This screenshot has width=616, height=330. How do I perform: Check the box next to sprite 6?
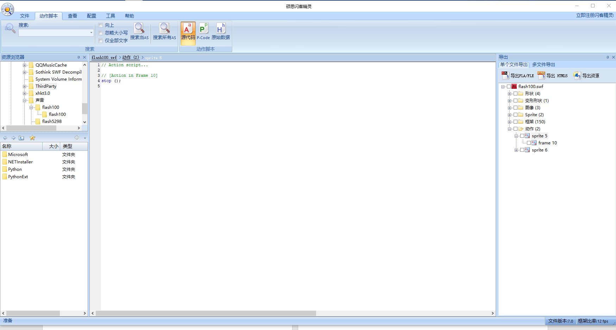pos(522,150)
